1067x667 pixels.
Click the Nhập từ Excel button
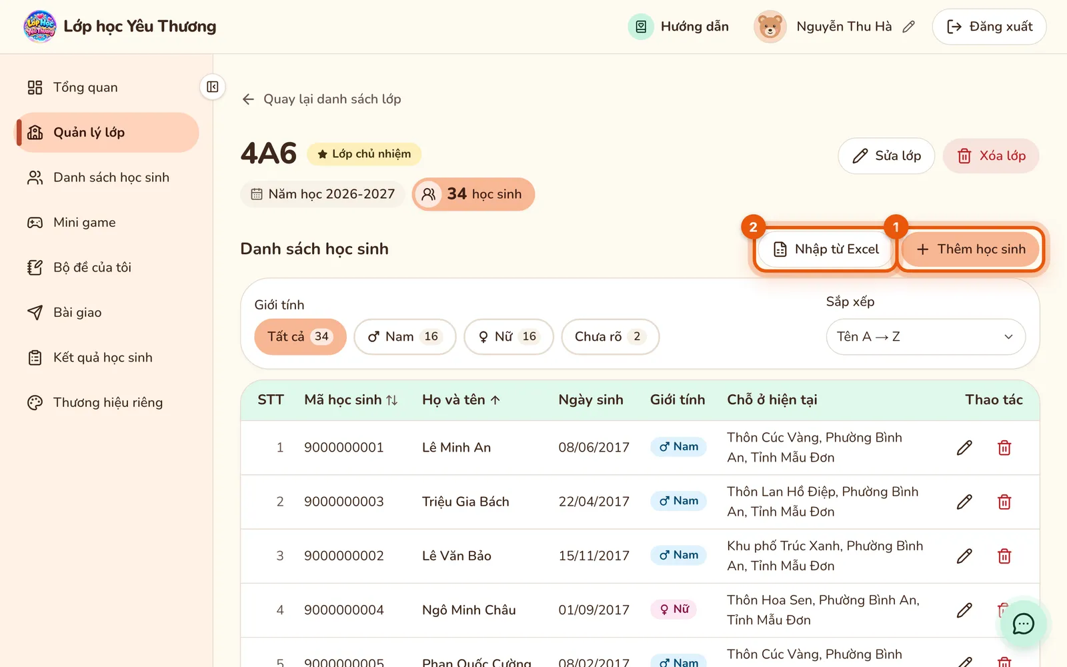(x=826, y=249)
